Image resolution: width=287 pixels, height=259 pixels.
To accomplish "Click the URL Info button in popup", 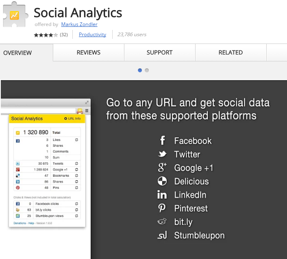I will tap(72, 119).
